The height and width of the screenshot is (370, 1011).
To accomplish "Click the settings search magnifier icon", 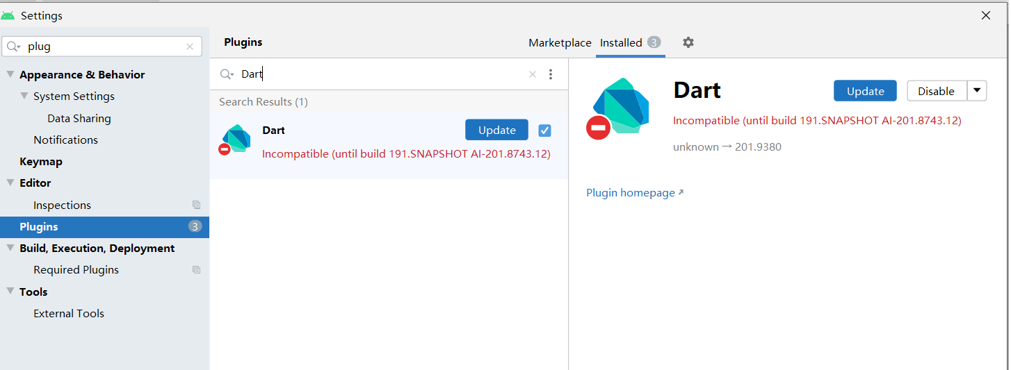I will [14, 47].
